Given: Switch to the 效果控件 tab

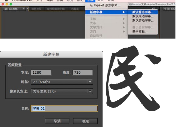Looking at the screenshot, I should [36, 9].
